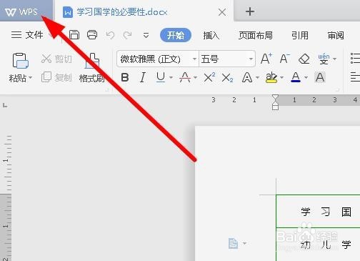Undo the last action
The image size is (360, 261).
point(110,35)
